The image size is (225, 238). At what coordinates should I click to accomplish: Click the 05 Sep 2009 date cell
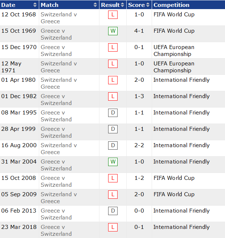[19, 194]
